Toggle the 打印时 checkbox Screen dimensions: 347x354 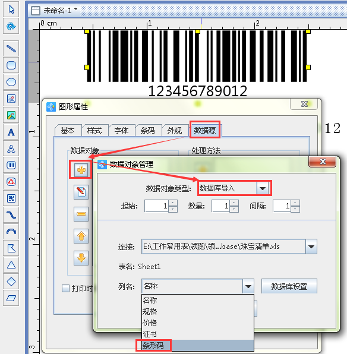pos(65,288)
